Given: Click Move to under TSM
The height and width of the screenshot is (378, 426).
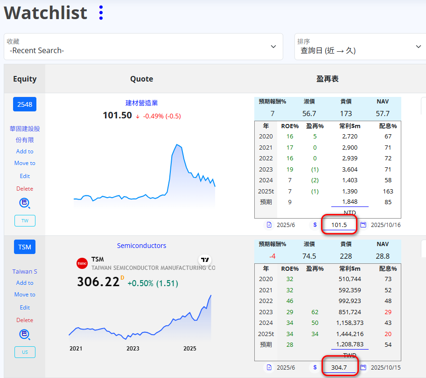Looking at the screenshot, I should (x=25, y=295).
